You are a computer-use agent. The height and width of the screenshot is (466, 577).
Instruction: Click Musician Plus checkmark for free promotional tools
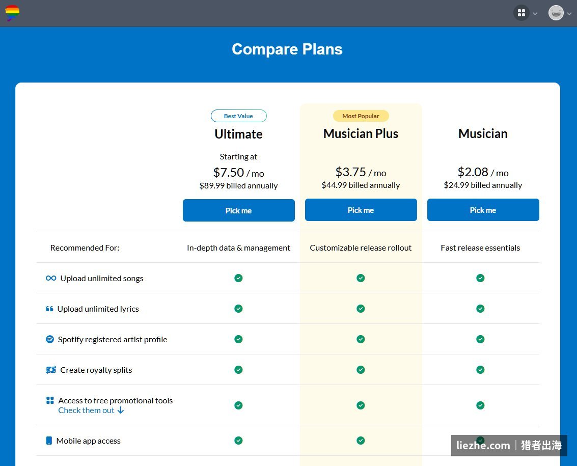pyautogui.click(x=361, y=405)
